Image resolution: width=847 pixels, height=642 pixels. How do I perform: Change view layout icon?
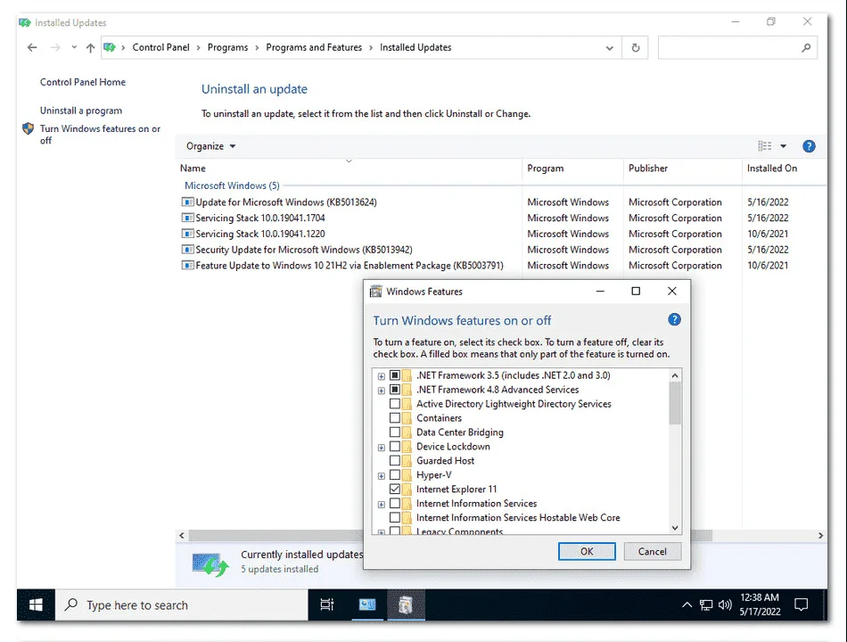click(x=764, y=146)
